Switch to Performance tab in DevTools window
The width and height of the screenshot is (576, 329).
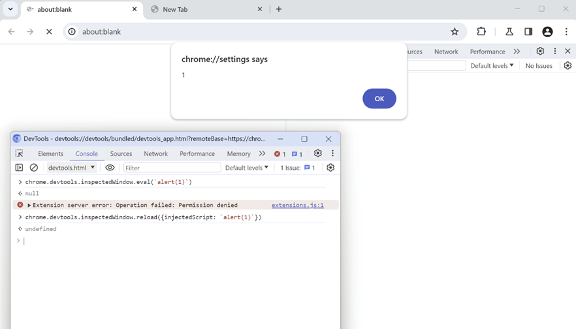click(x=197, y=154)
